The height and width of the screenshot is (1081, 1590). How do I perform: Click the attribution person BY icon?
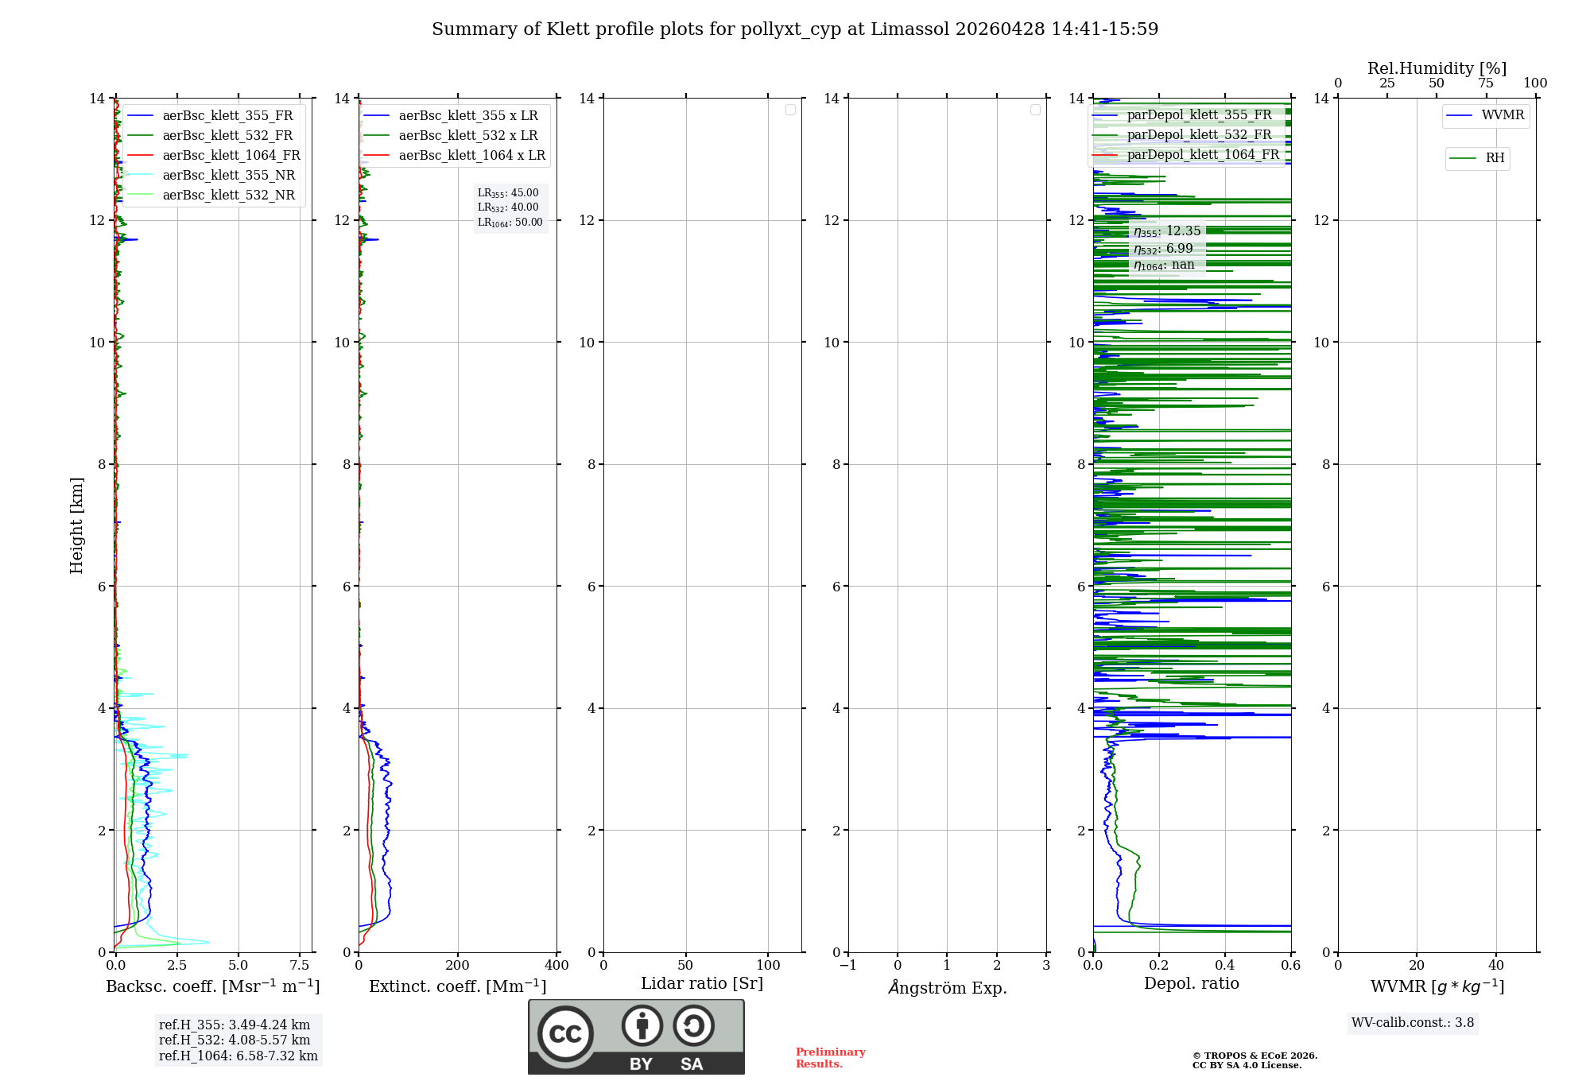642,1025
